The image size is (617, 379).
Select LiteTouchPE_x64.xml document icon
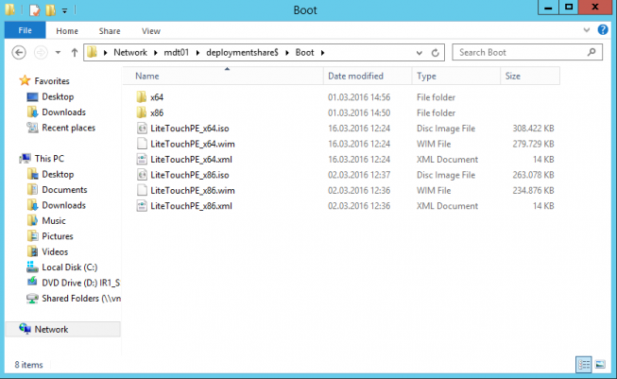142,159
